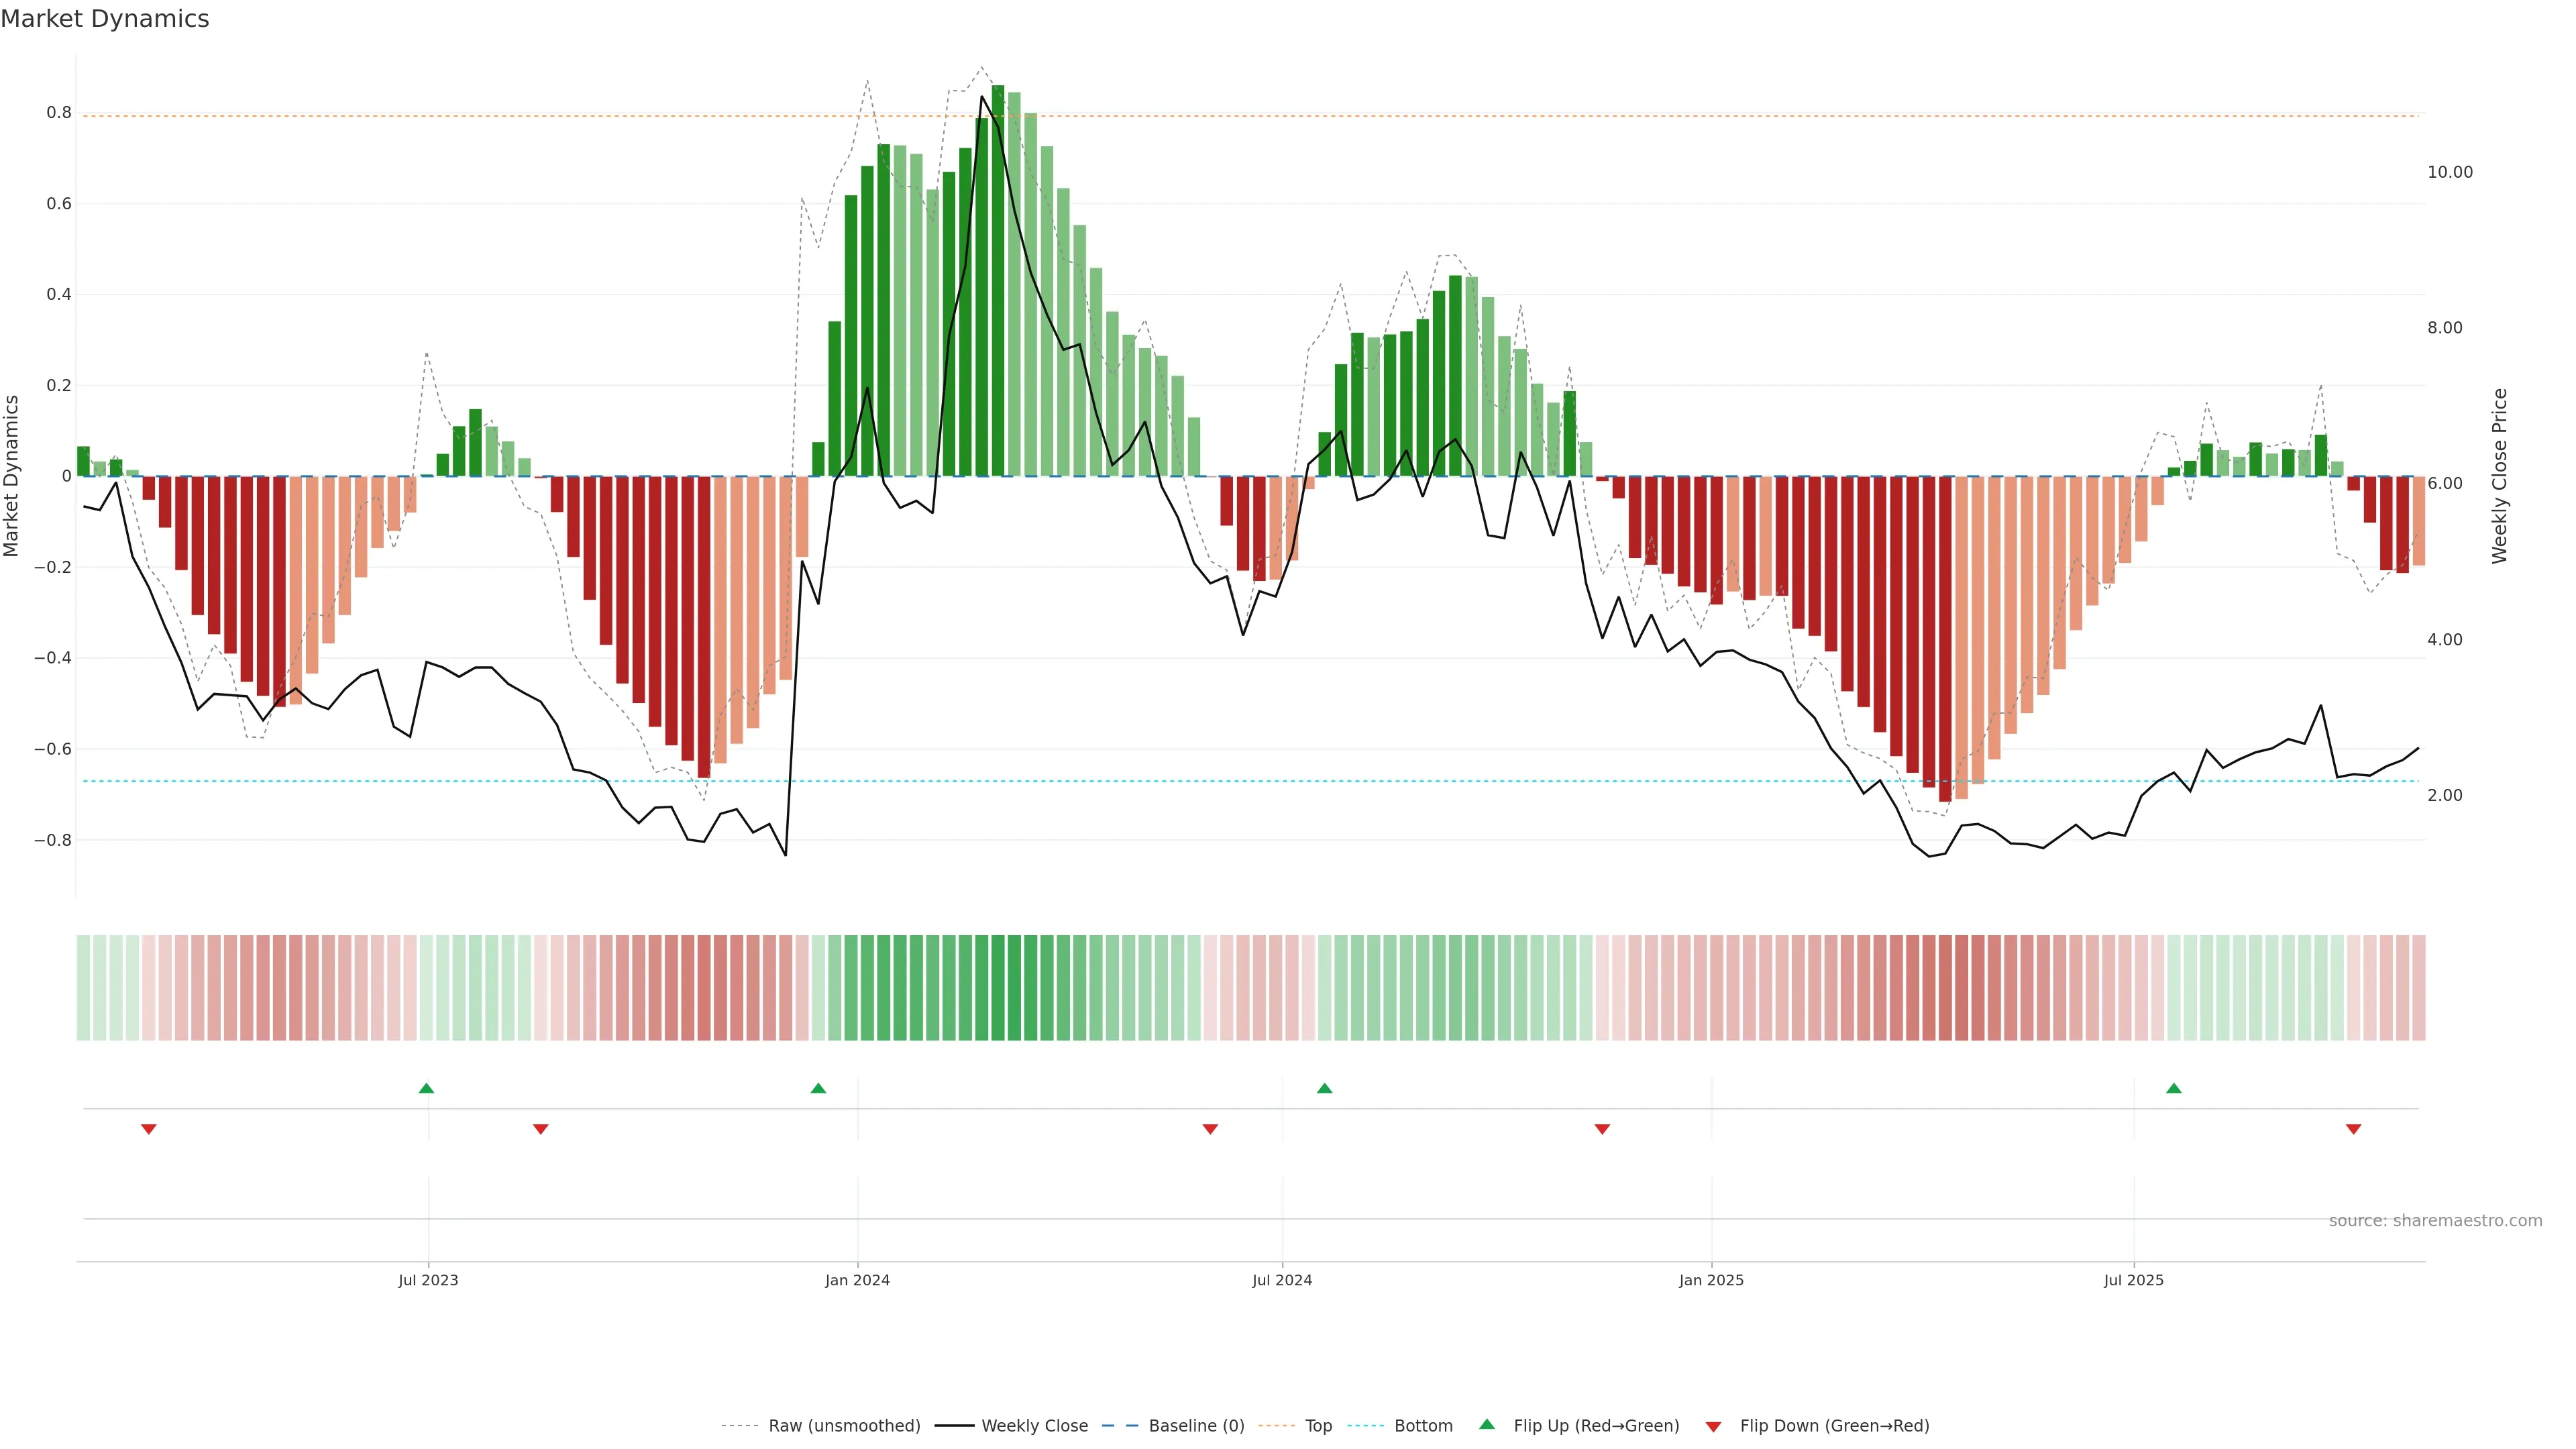Click the Jan 2024 x-axis label
The width and height of the screenshot is (2576, 1449).
[857, 1280]
